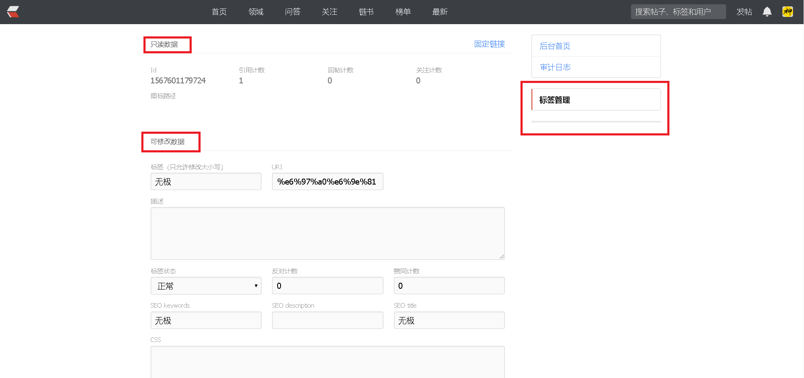This screenshot has width=804, height=378.
Task: Open the 链书 nav item
Action: tap(366, 12)
